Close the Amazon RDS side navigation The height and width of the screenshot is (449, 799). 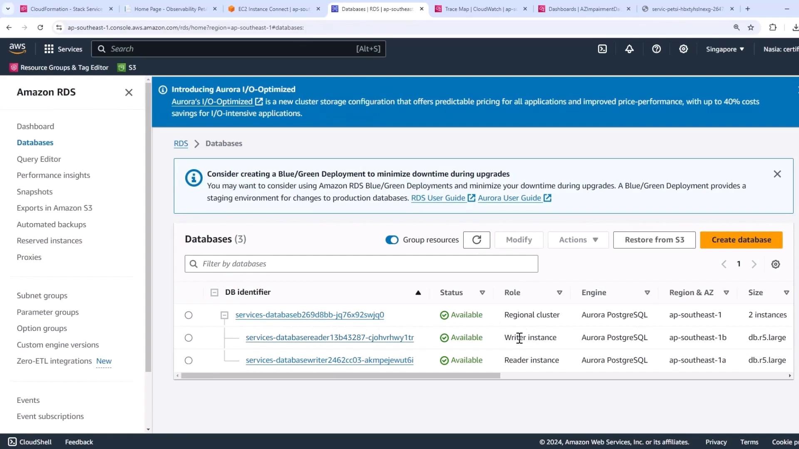(129, 92)
